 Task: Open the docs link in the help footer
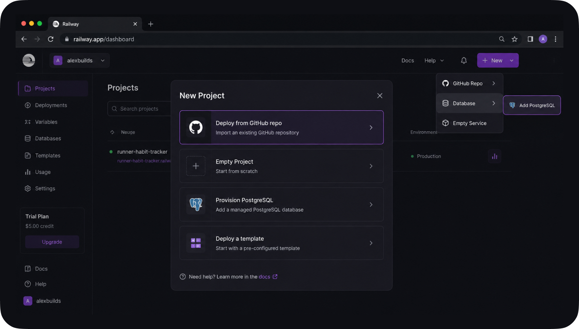point(268,277)
